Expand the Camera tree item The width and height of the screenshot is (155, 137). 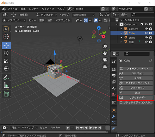(121, 29)
